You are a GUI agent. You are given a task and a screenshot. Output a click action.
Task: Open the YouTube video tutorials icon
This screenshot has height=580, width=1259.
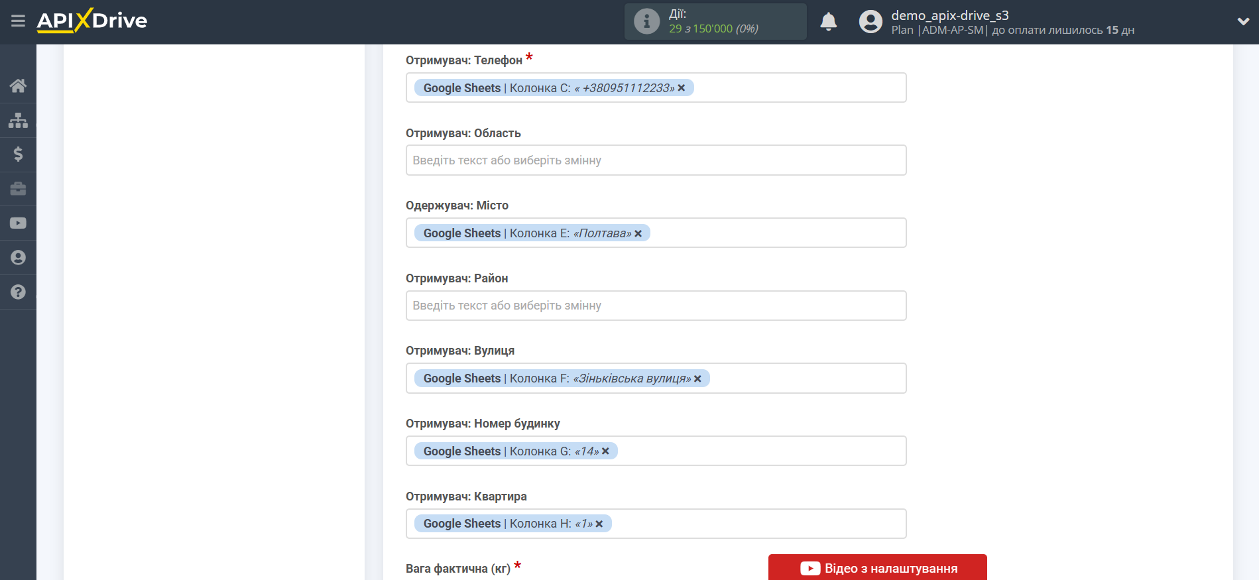click(x=18, y=223)
